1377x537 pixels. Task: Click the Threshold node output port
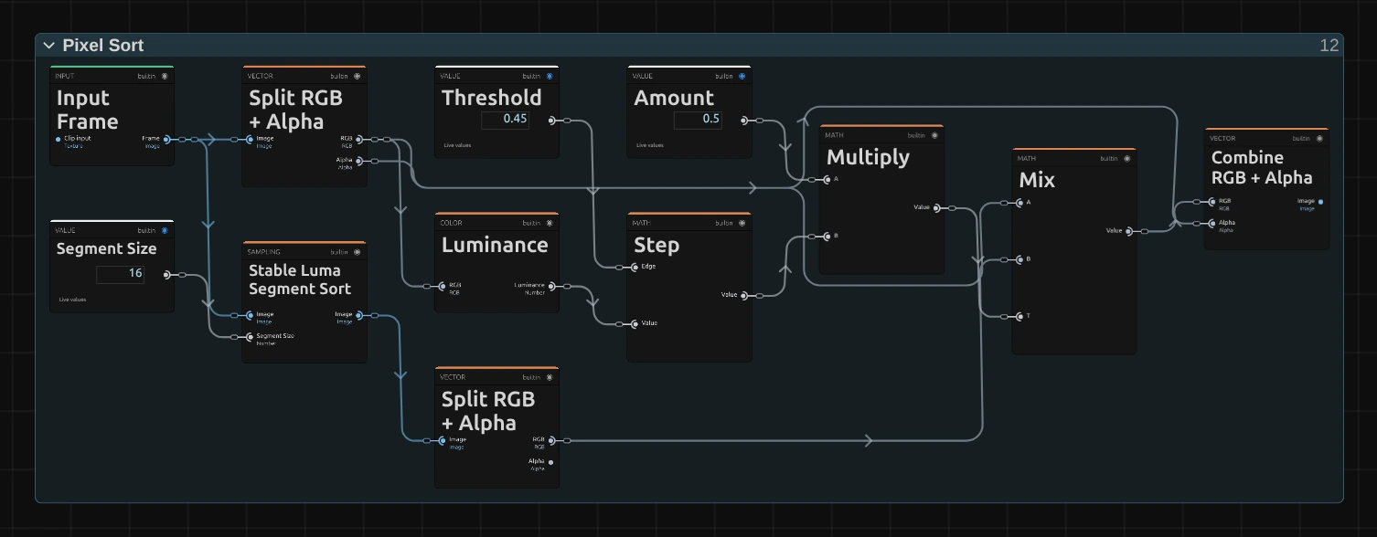[x=551, y=120]
